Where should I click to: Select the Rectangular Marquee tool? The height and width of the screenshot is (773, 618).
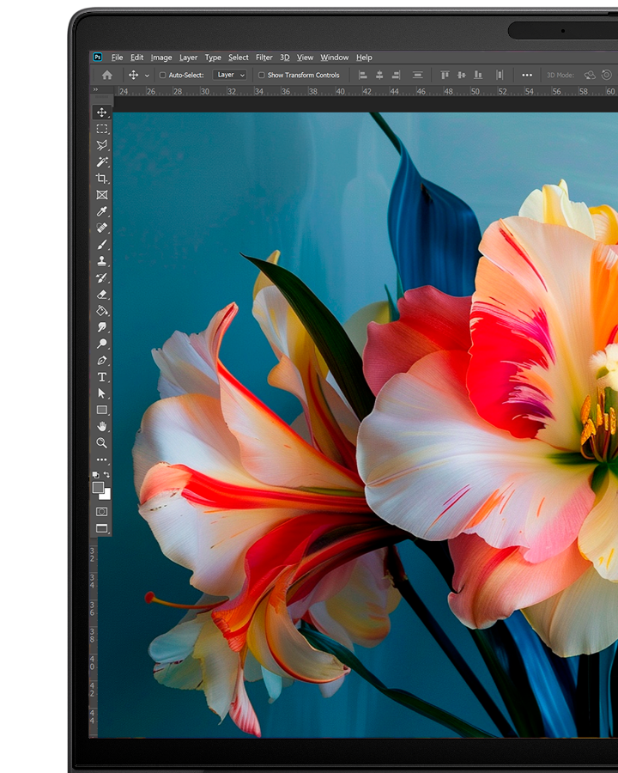tap(102, 129)
